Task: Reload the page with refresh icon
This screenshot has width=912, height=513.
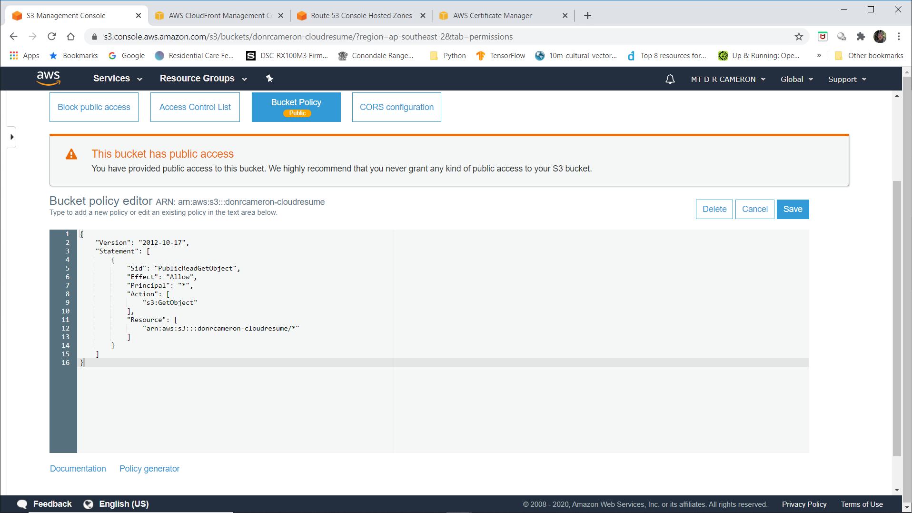Action: pos(51,36)
